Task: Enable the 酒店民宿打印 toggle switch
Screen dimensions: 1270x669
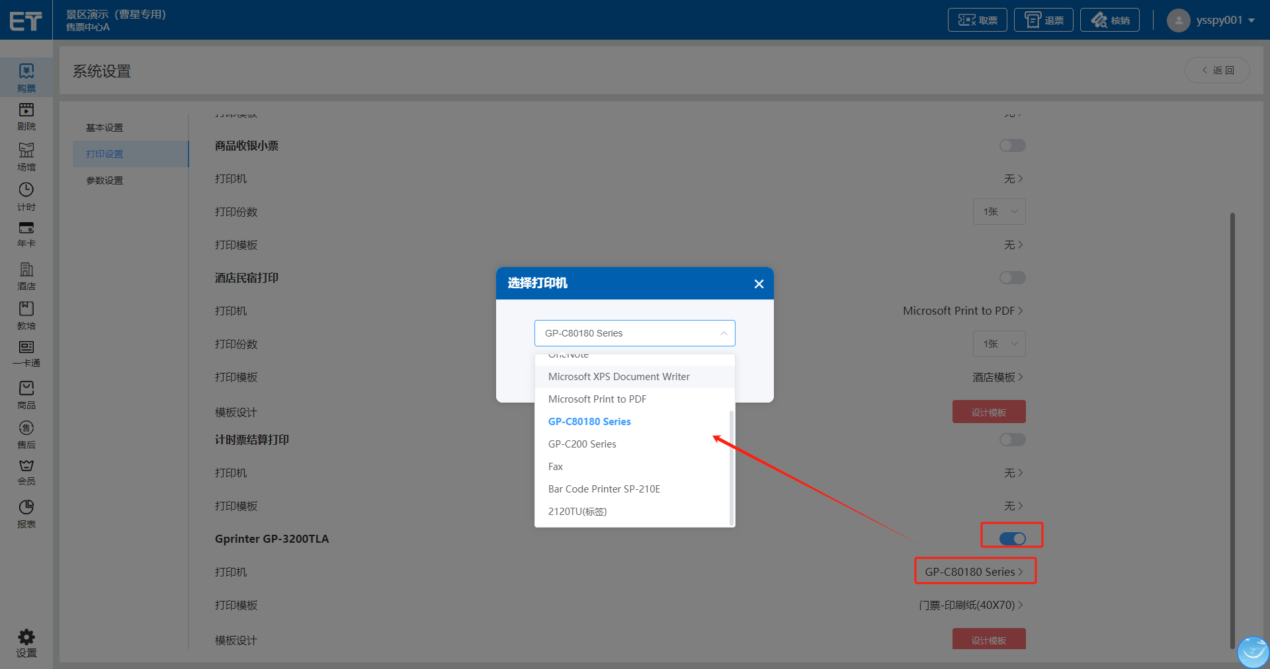Action: tap(1012, 278)
